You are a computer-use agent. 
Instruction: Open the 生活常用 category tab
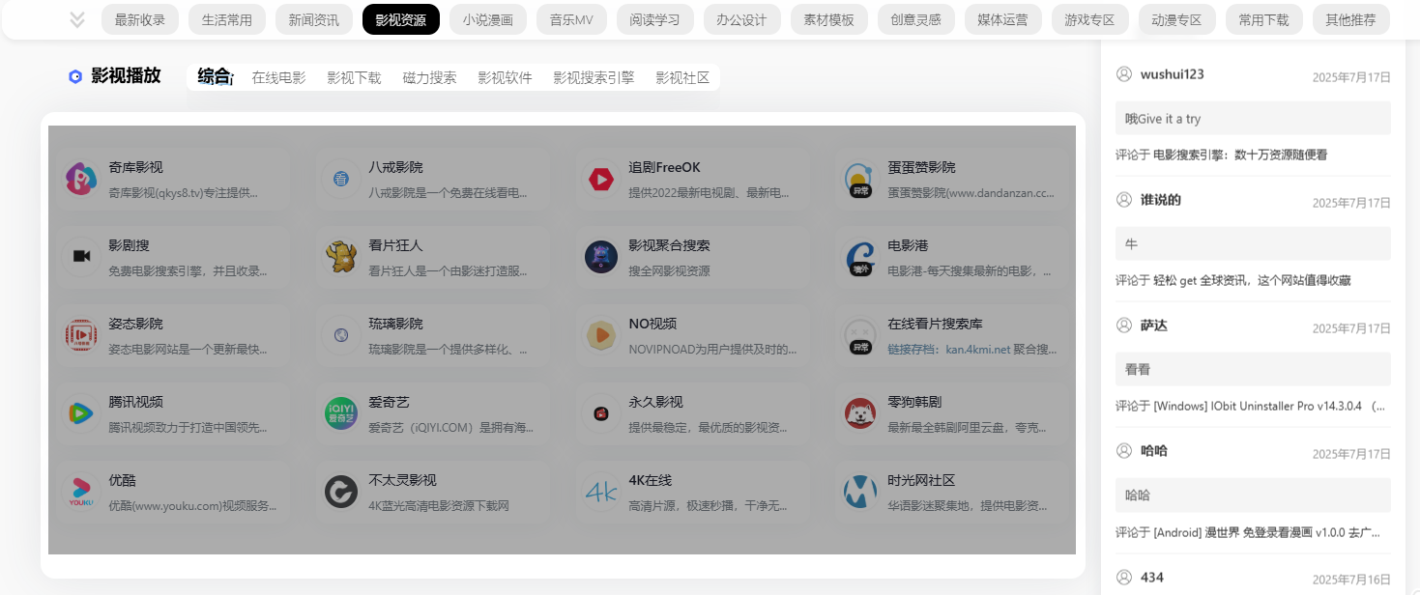coord(227,19)
